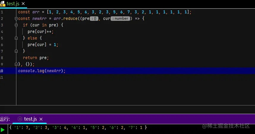Click line number 4 in the gutter
The height and width of the screenshot is (134, 255).
click(2, 31)
